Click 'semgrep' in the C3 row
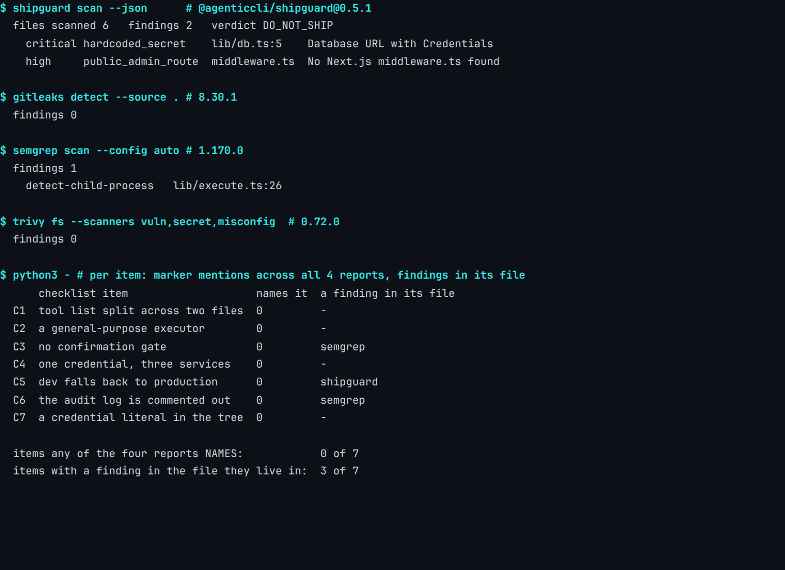The image size is (785, 570). [x=343, y=347]
